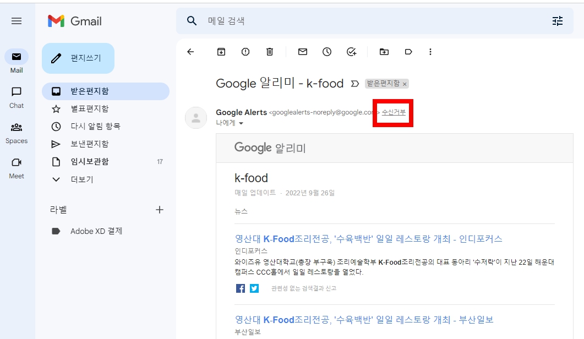Report the message as spam
This screenshot has height=339, width=584.
click(245, 51)
